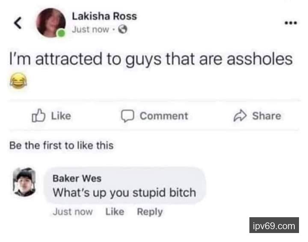The width and height of the screenshot is (308, 242).
Task: Click the post's Just now timestamp
Action: [90, 30]
